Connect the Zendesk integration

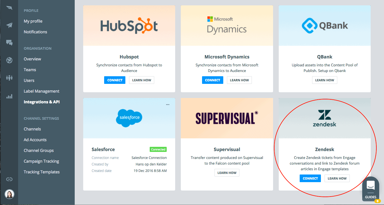(310, 178)
